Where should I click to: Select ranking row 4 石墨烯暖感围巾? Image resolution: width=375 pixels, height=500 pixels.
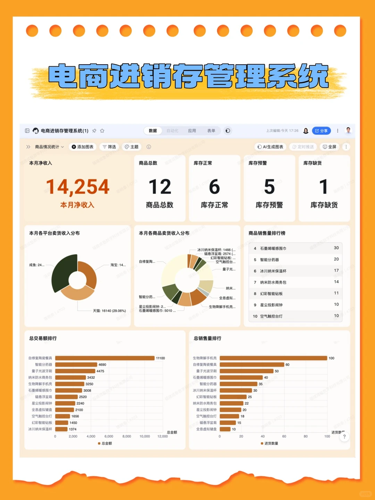[296, 248]
